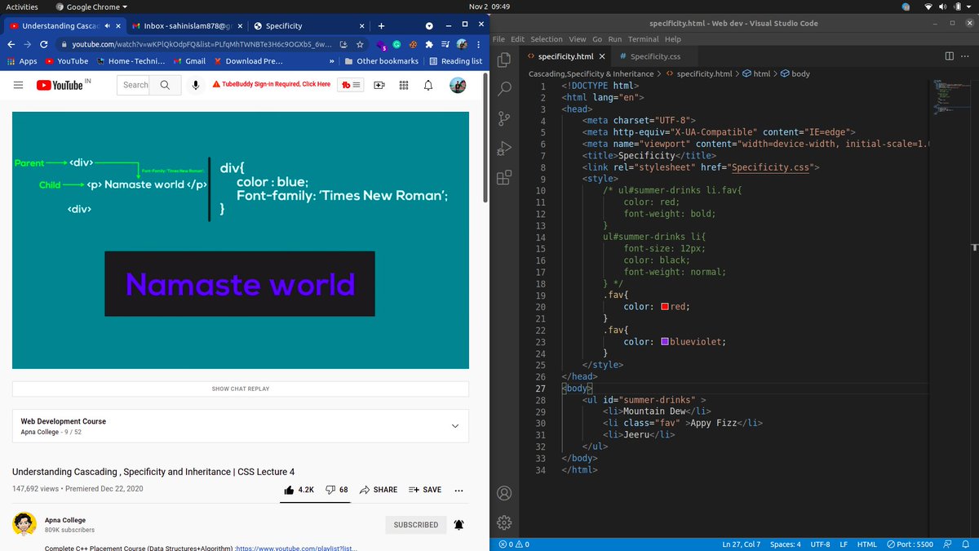
Task: Click the SAVE button under the video
Action: coord(425,490)
